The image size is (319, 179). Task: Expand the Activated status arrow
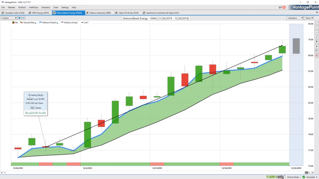click(x=317, y=177)
